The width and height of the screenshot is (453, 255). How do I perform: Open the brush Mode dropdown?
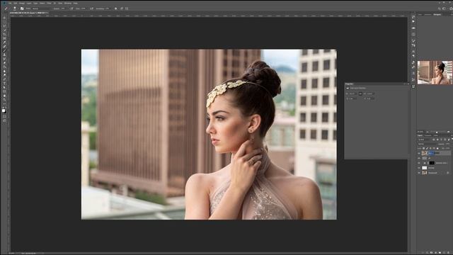click(x=42, y=8)
